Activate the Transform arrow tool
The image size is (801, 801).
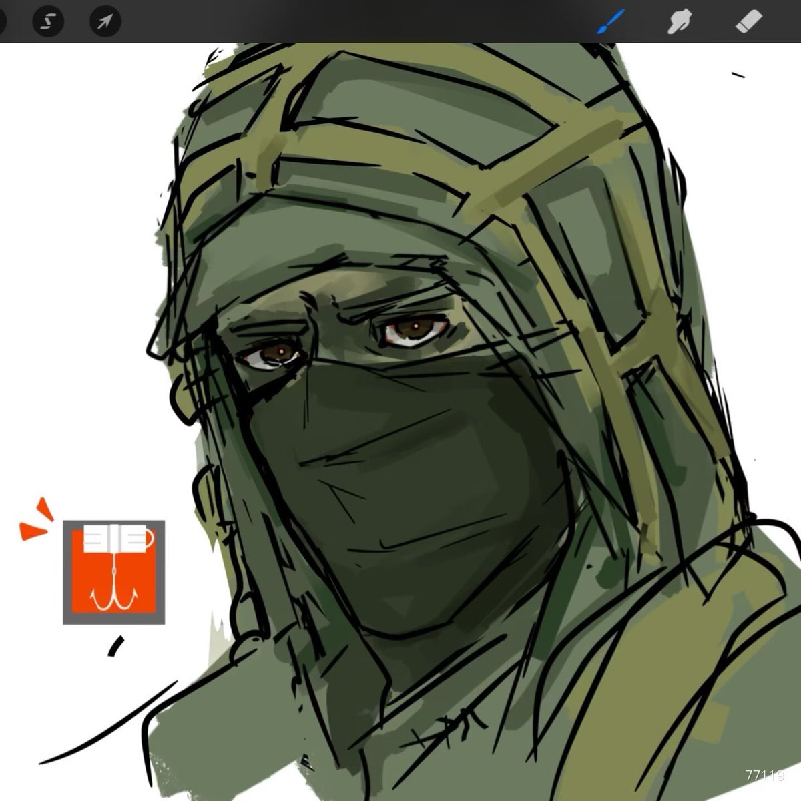pyautogui.click(x=105, y=22)
